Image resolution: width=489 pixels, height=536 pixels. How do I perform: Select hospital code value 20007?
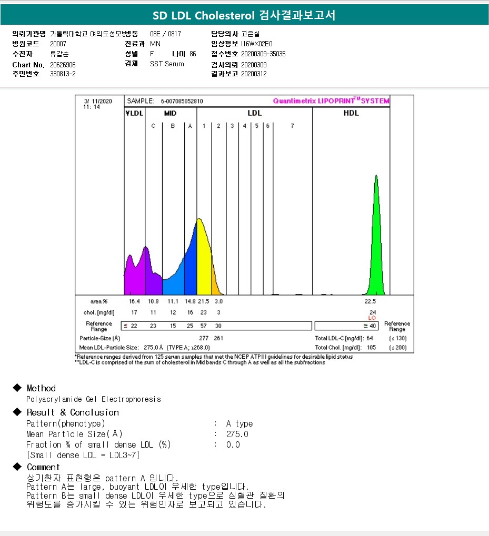point(58,44)
